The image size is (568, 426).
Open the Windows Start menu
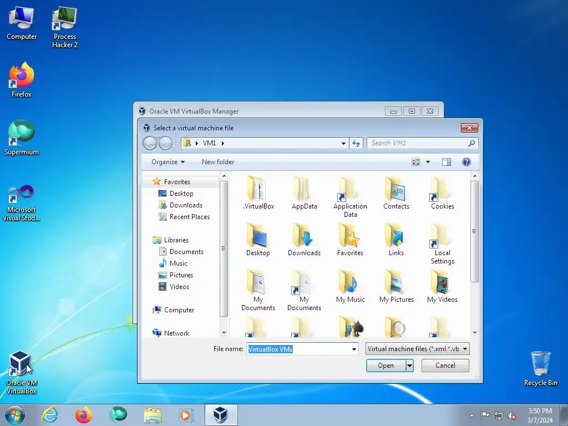(15, 415)
